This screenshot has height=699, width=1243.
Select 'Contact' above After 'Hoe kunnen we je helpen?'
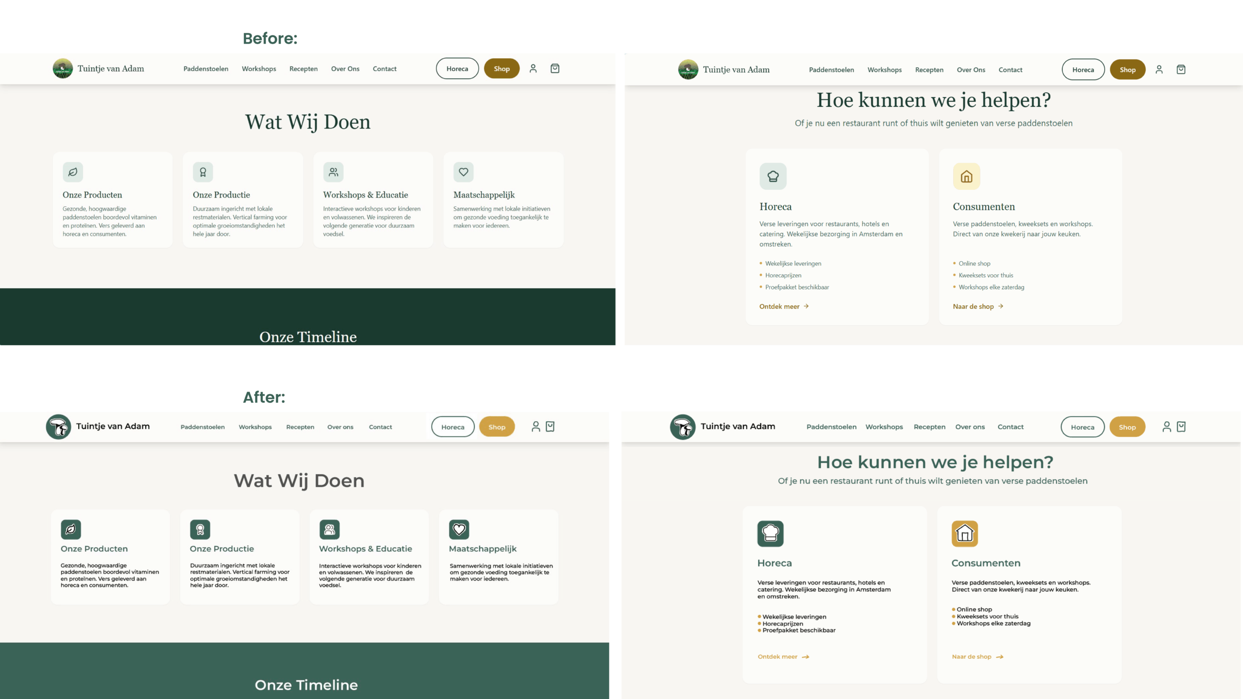coord(1010,427)
